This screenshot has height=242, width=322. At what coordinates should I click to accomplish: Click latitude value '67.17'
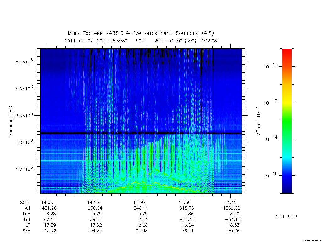point(50,220)
